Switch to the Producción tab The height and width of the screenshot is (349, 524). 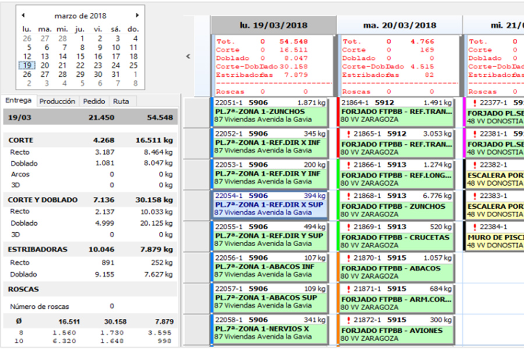click(57, 101)
